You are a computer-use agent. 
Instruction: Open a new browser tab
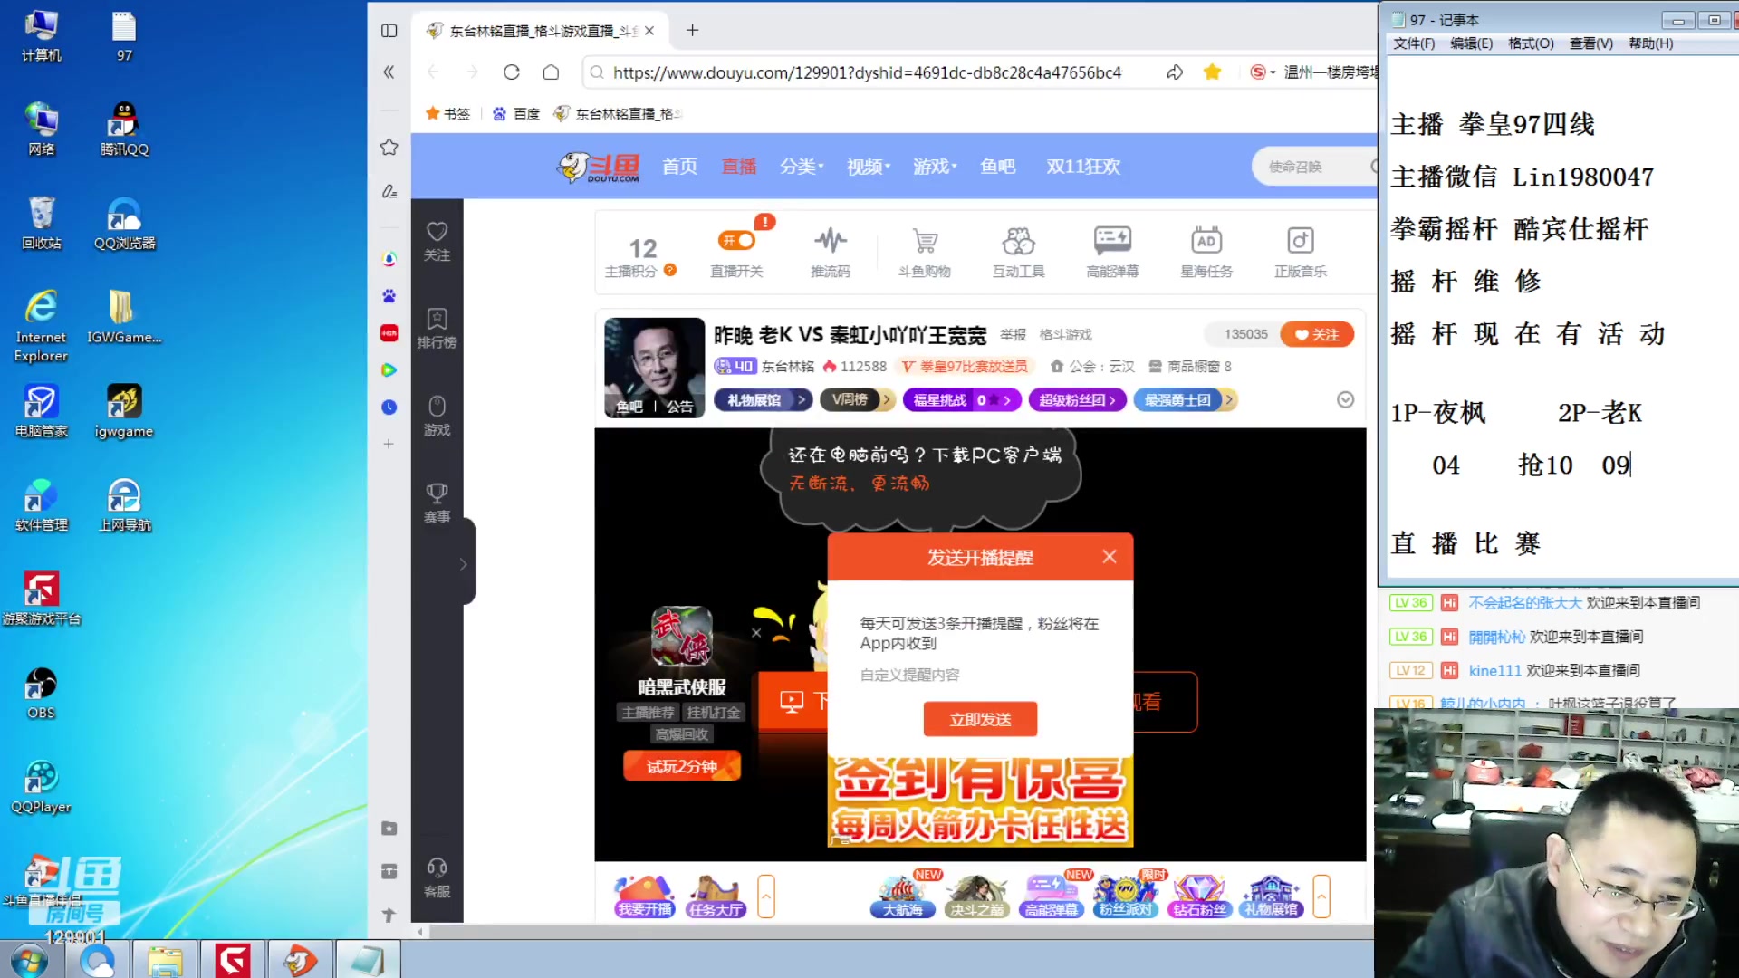(693, 31)
